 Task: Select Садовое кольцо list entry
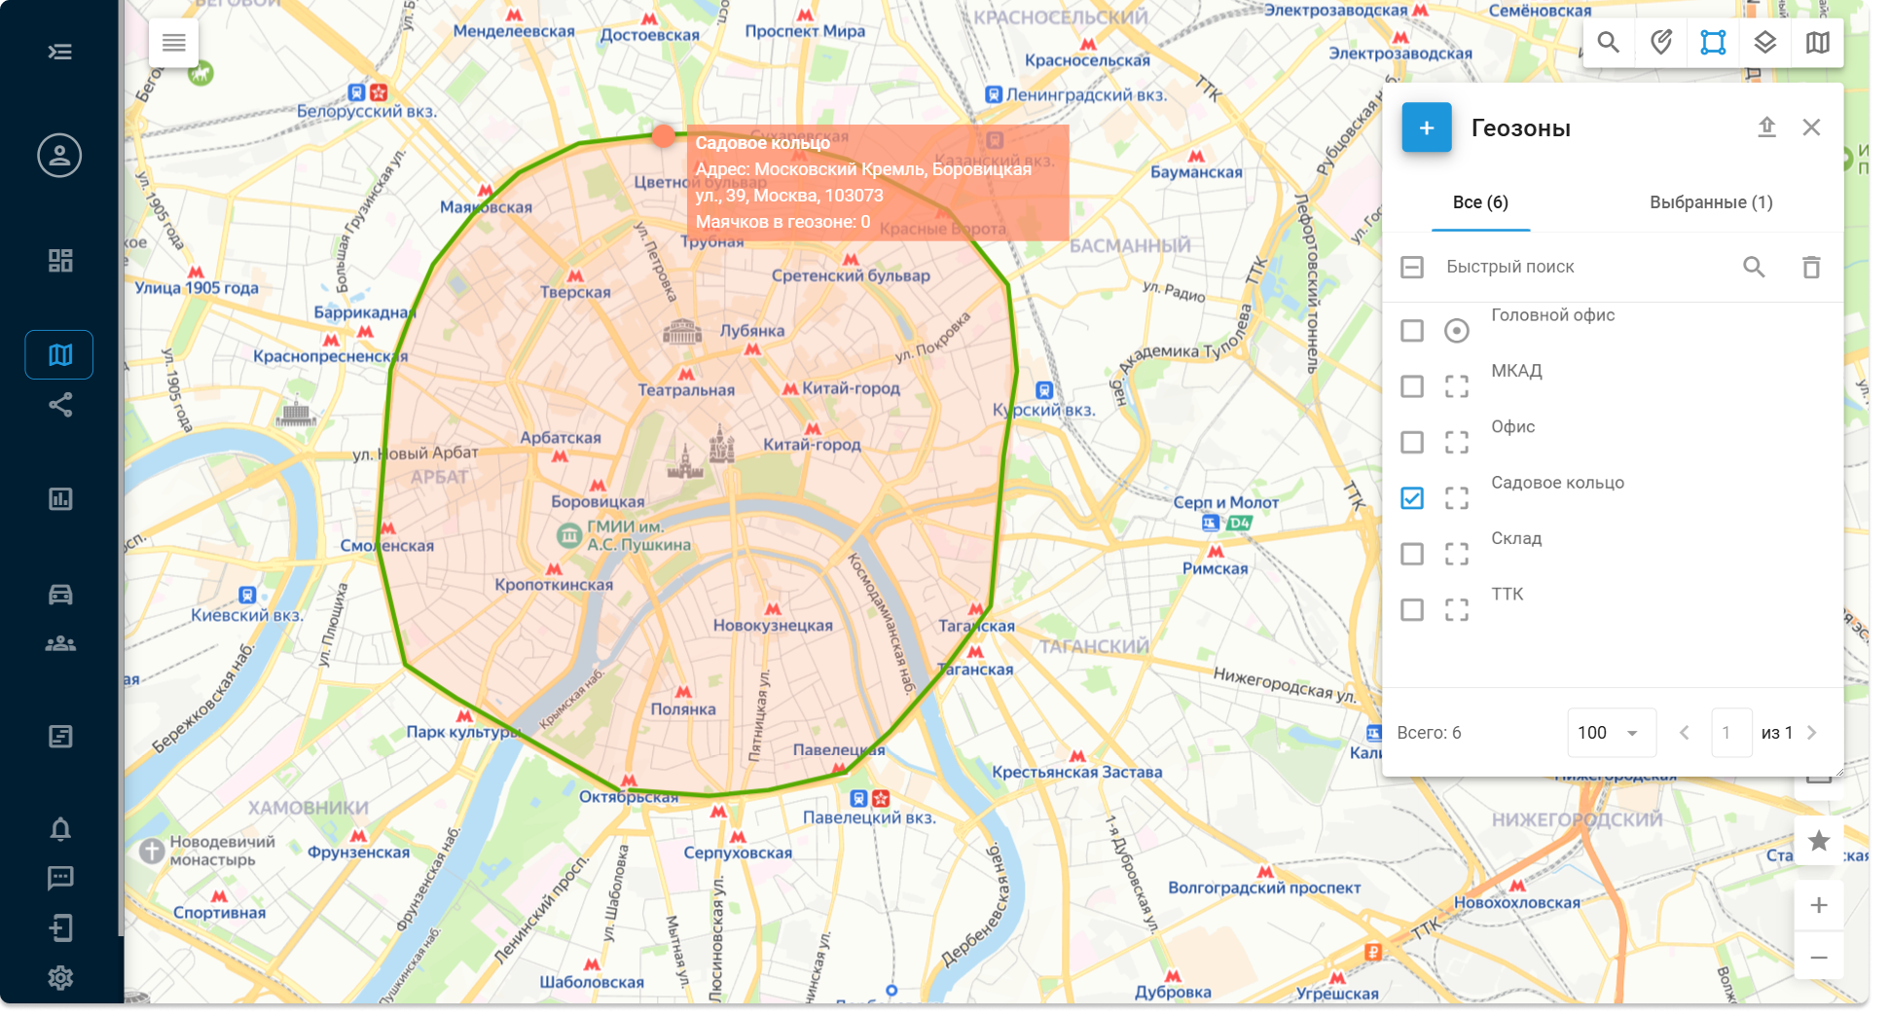(1558, 483)
